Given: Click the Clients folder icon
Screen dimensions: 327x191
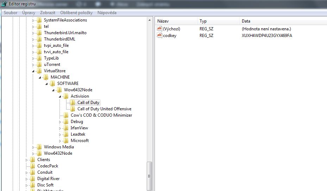Looking at the screenshot, I should 32,160.
